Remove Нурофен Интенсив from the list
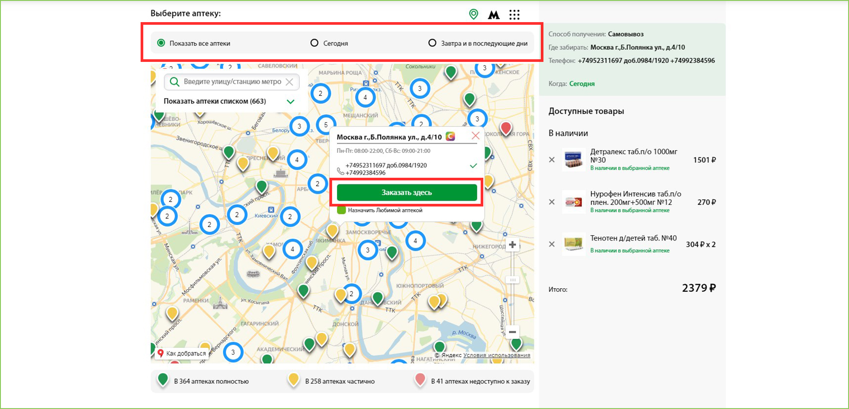This screenshot has height=409, width=849. click(x=551, y=202)
